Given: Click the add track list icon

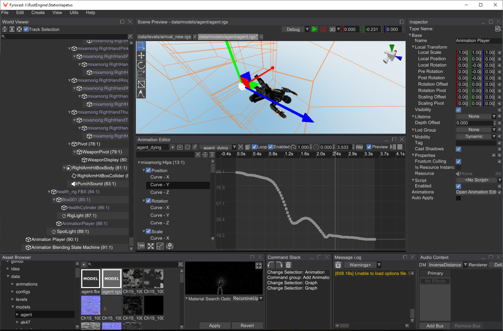Looking at the screenshot, I should click(x=141, y=246).
